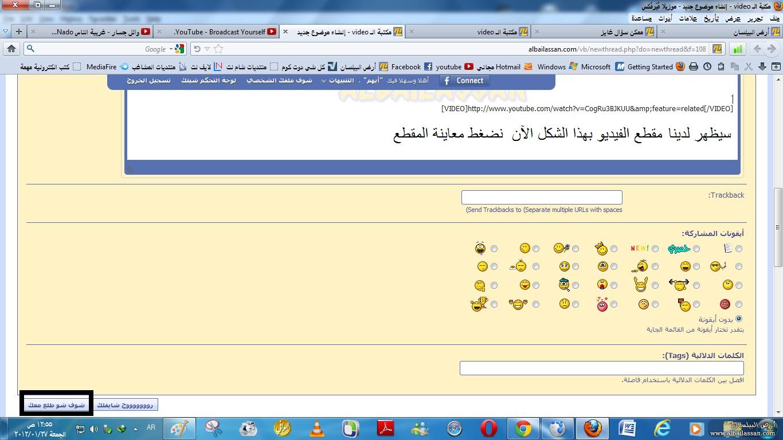Click the print icon in the toolbar

point(694,67)
